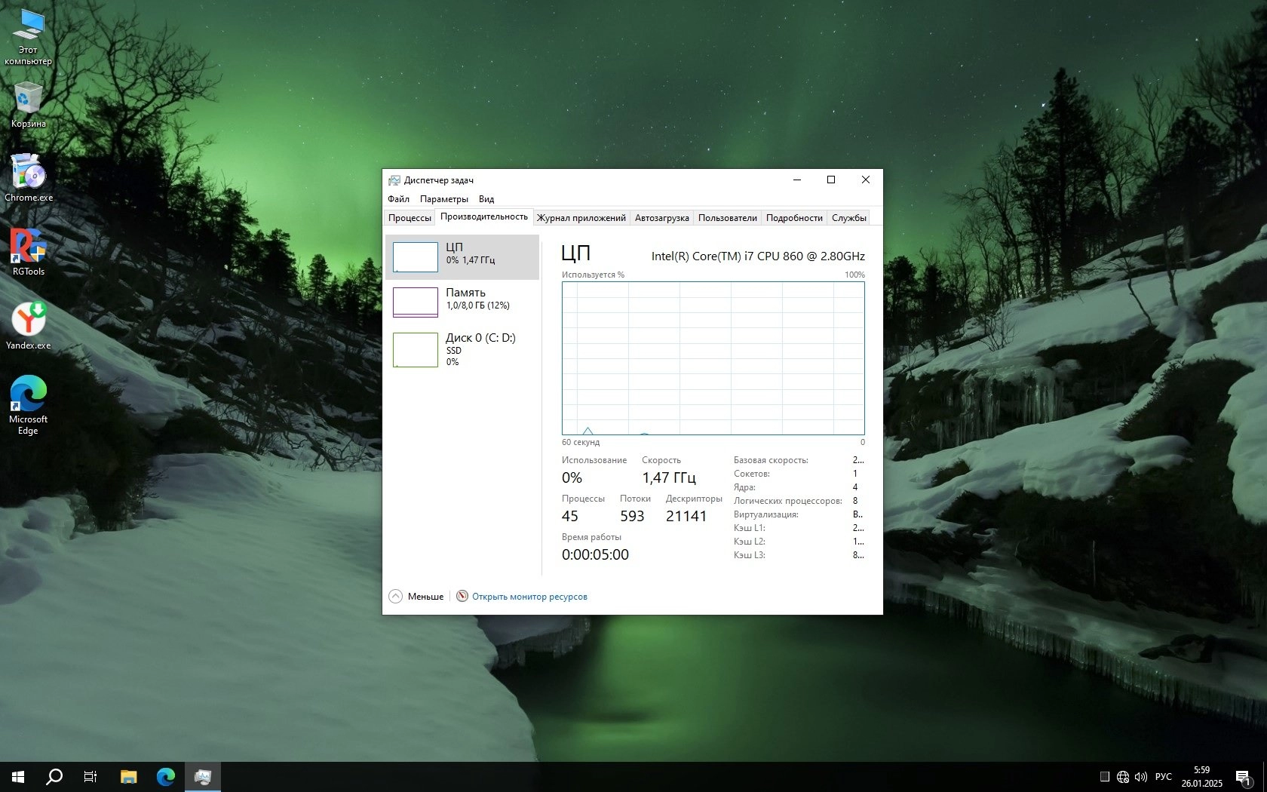This screenshot has width=1267, height=792.
Task: Expand the Вид menu
Action: pyautogui.click(x=486, y=199)
